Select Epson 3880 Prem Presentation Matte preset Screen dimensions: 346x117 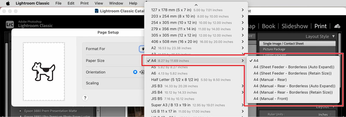coord(51,111)
